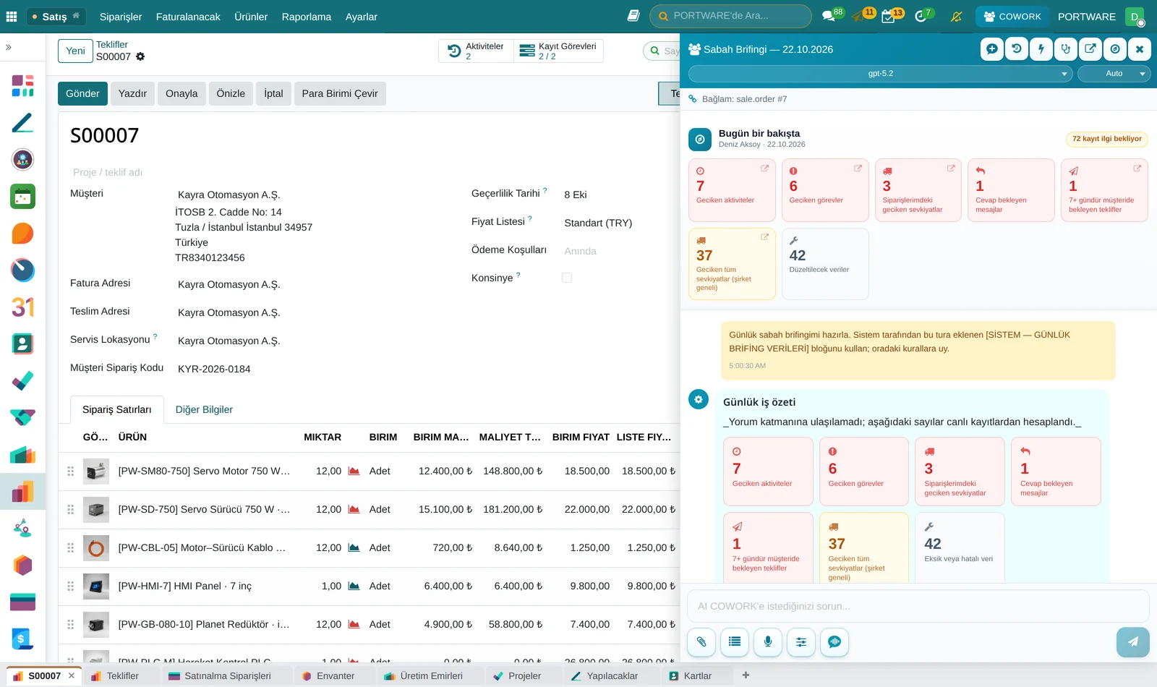The width and height of the screenshot is (1157, 687).
Task: Click the 72 kayıt ilgi bekliyor badge
Action: 1106,139
